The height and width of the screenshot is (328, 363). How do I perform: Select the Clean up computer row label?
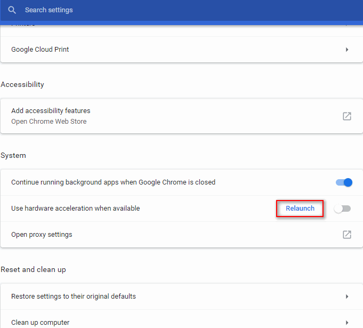point(41,322)
